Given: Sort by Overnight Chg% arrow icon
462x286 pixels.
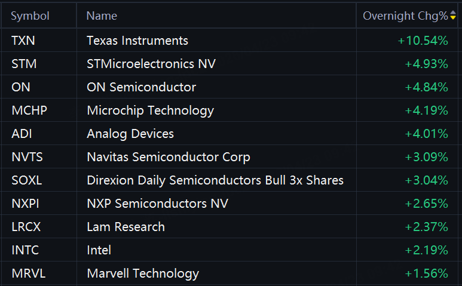Looking at the screenshot, I should 453,16.
